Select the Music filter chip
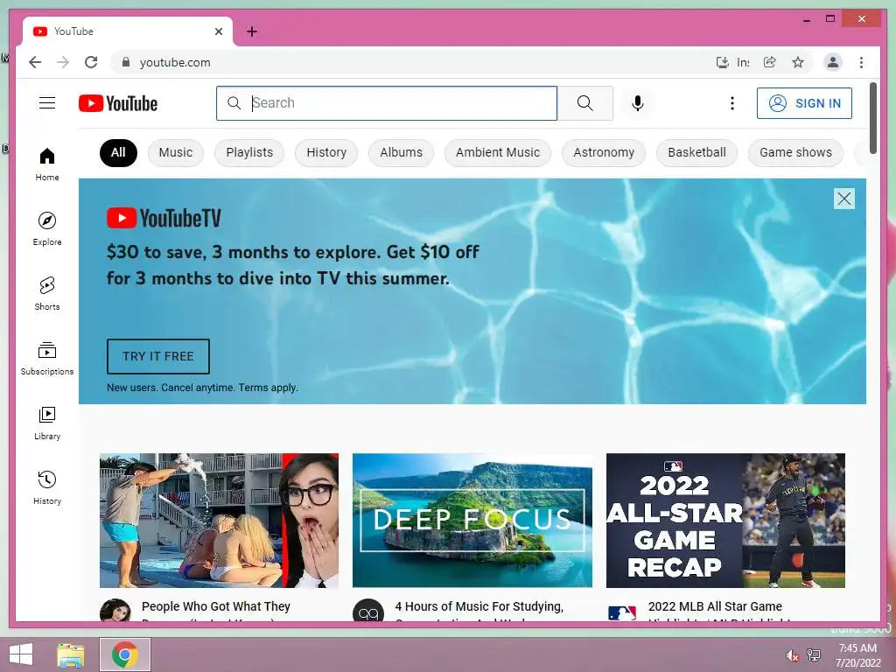This screenshot has height=672, width=896. click(175, 152)
